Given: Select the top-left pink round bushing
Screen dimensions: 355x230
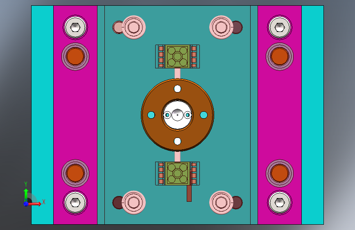Looking at the screenshot, I should 133,27.
